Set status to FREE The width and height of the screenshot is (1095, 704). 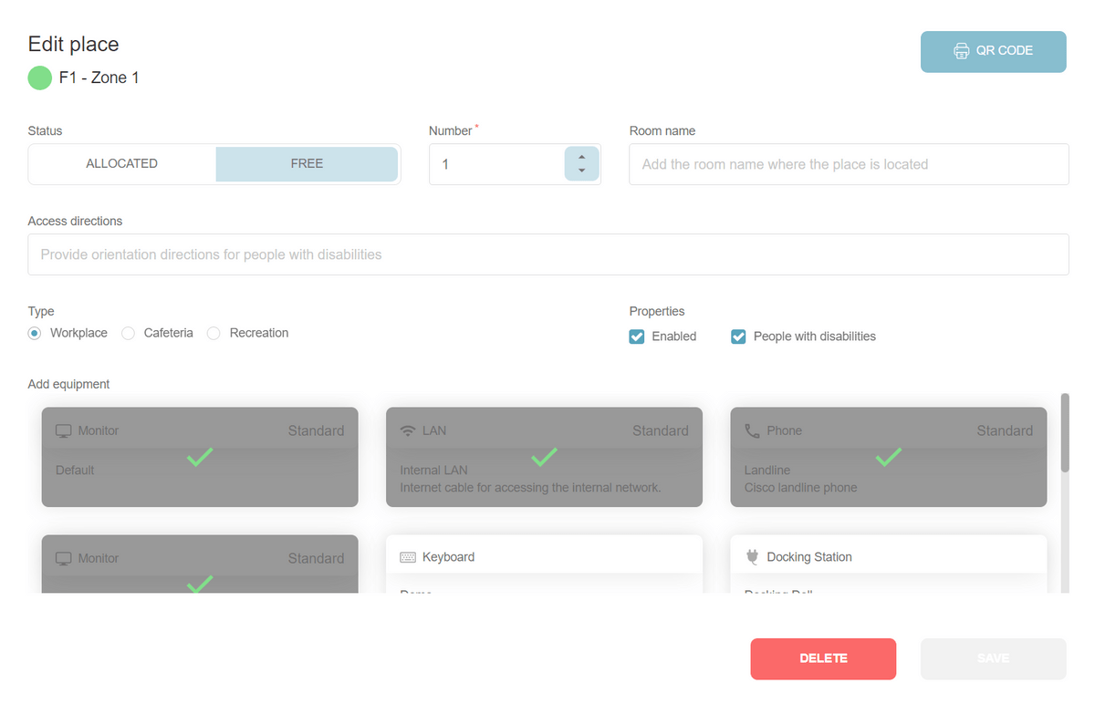(x=307, y=164)
